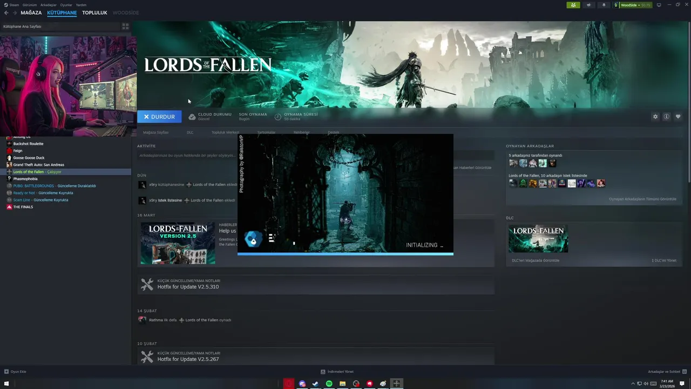Select Lords of the Fallen entry
This screenshot has width=691, height=389.
coord(65,172)
